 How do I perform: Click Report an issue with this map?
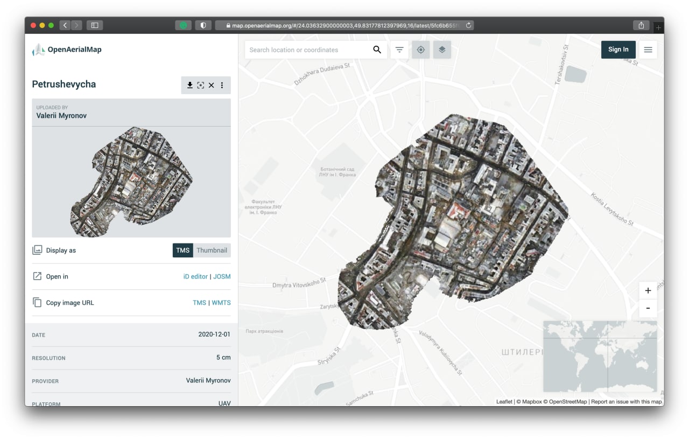point(627,402)
